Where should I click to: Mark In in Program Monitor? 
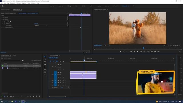(124, 51)
